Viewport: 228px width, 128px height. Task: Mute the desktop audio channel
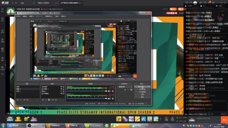[x=109, y=91]
